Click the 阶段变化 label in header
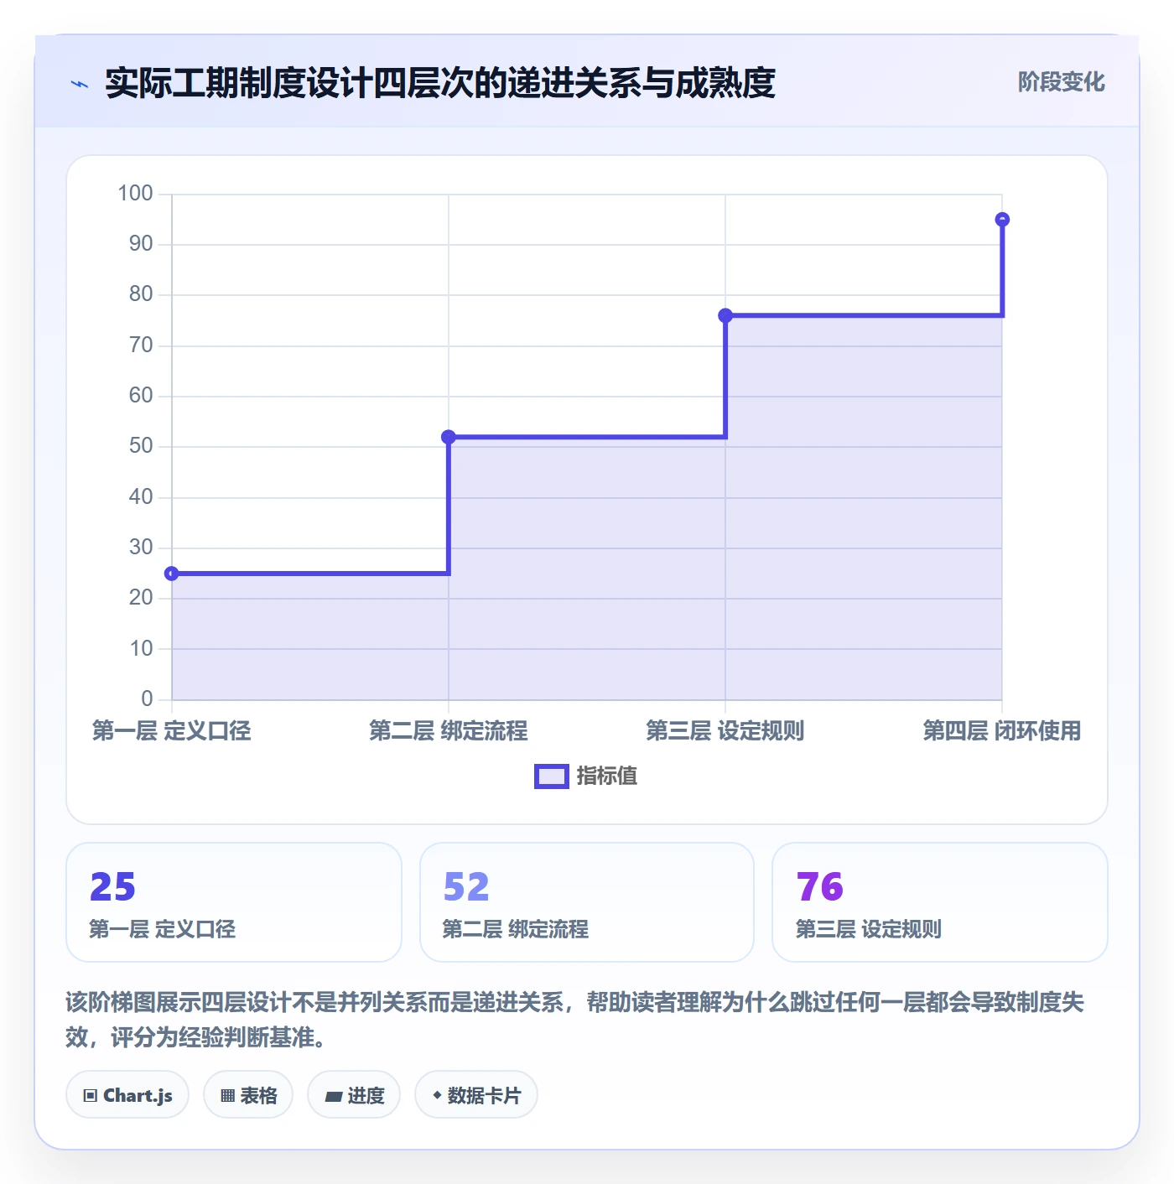 1061,82
